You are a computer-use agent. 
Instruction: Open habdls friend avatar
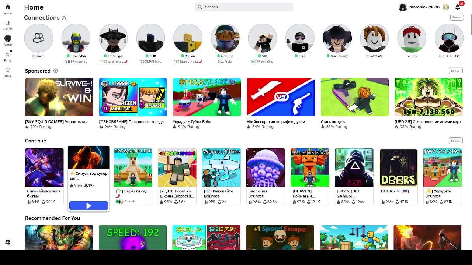click(x=412, y=38)
